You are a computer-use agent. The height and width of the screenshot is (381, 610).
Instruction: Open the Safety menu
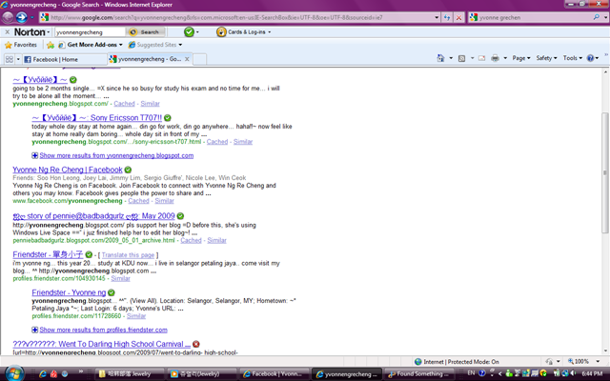tap(546, 58)
